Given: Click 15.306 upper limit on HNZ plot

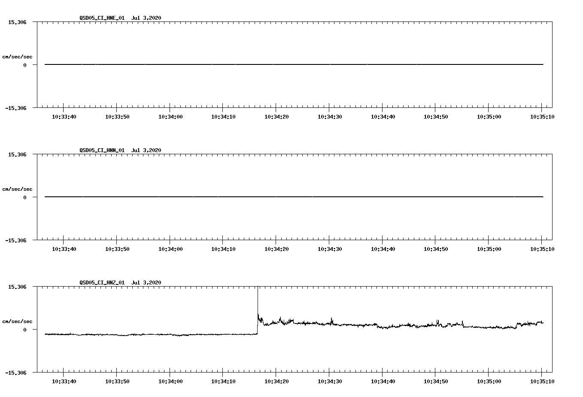Looking at the screenshot, I should pyautogui.click(x=17, y=287).
